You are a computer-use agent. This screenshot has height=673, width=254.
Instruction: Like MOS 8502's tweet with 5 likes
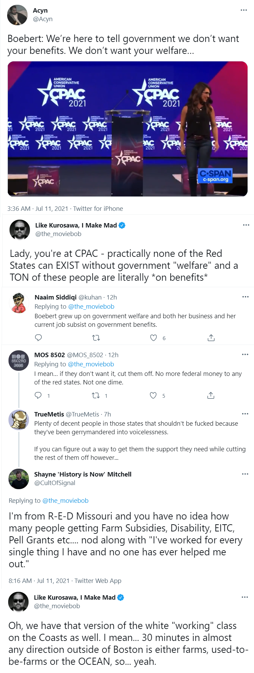(x=153, y=395)
